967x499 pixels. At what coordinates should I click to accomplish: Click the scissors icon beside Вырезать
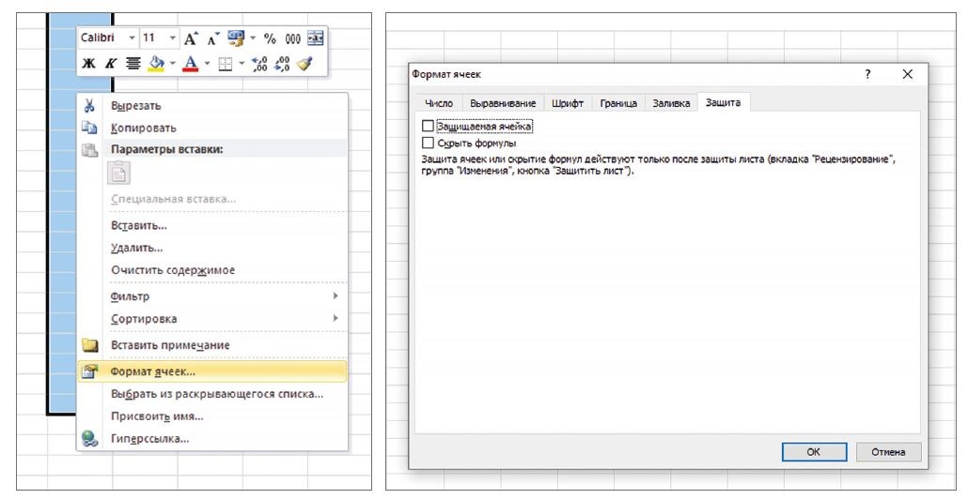point(89,106)
